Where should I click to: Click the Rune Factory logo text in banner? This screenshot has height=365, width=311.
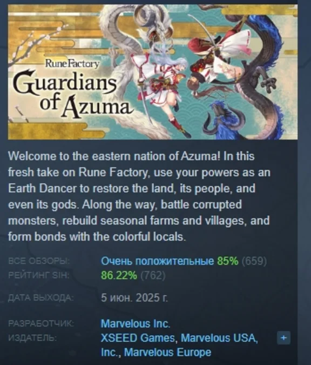point(72,63)
